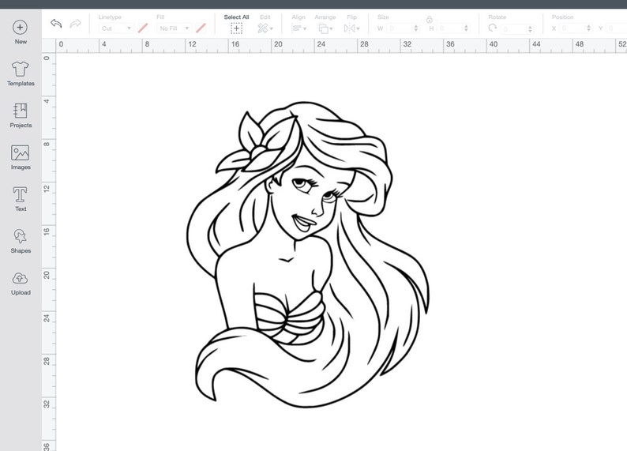The image size is (627, 451).
Task: Redo the last action
Action: point(75,24)
